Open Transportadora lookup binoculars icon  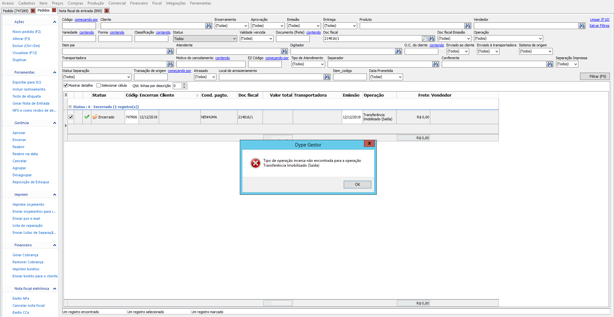pyautogui.click(x=170, y=64)
